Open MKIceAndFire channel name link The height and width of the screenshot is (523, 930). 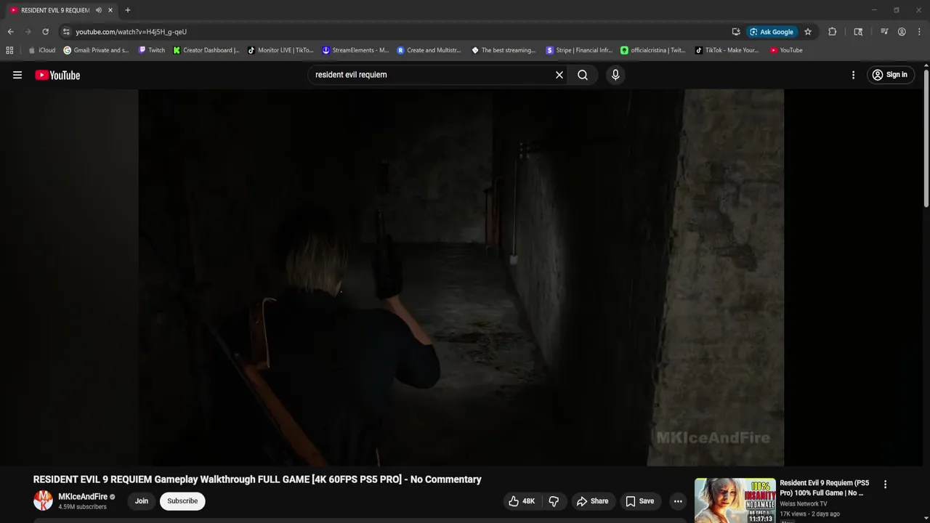click(x=83, y=497)
